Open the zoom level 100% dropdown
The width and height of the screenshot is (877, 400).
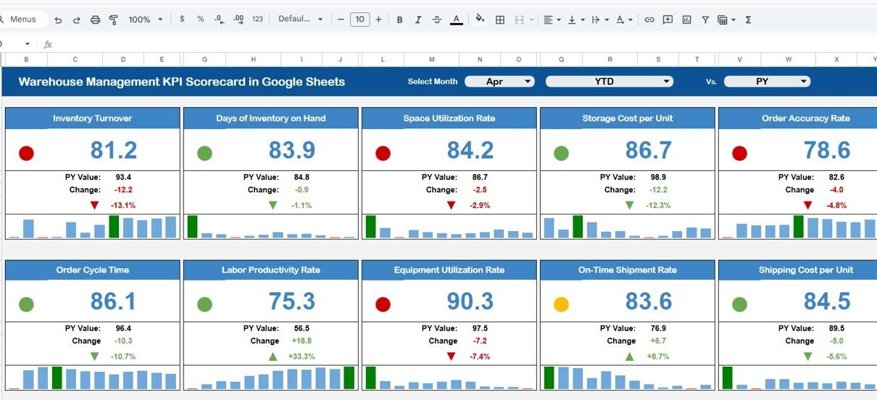click(x=145, y=20)
